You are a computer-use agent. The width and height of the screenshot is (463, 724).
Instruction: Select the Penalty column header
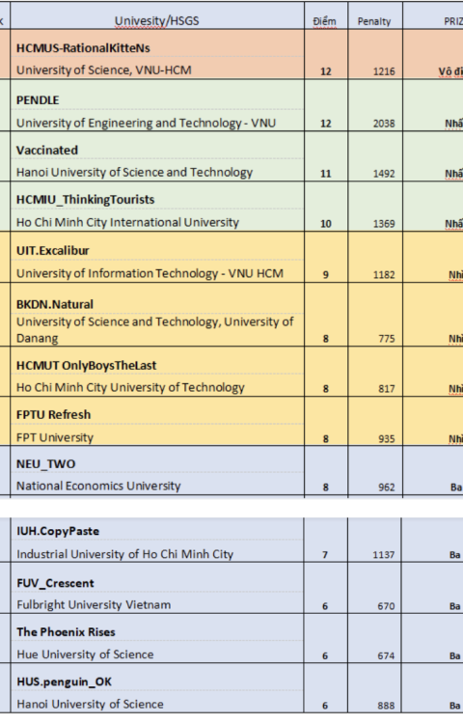click(x=374, y=21)
